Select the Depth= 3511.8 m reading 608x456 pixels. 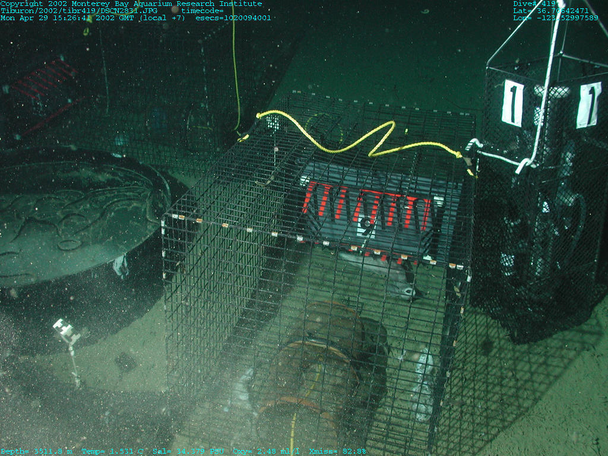click(37, 451)
